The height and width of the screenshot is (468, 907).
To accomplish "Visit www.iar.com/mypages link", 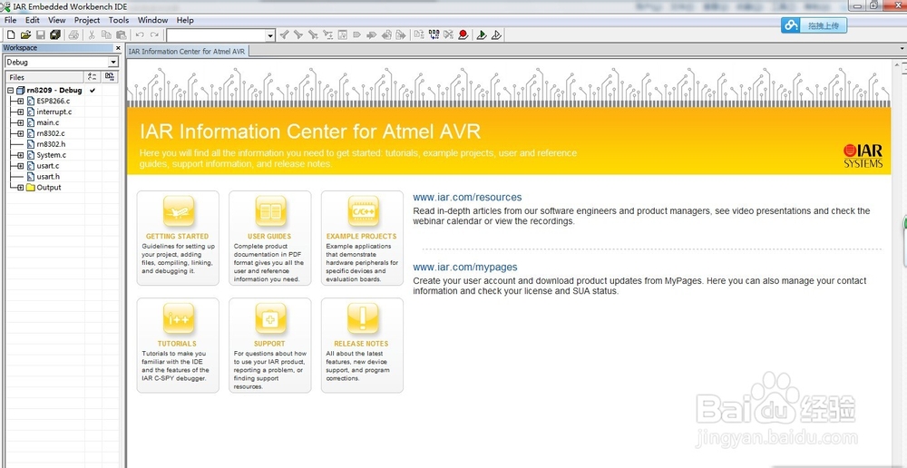I will (x=465, y=268).
